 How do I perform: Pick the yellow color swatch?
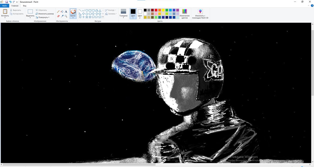coord(163,10)
